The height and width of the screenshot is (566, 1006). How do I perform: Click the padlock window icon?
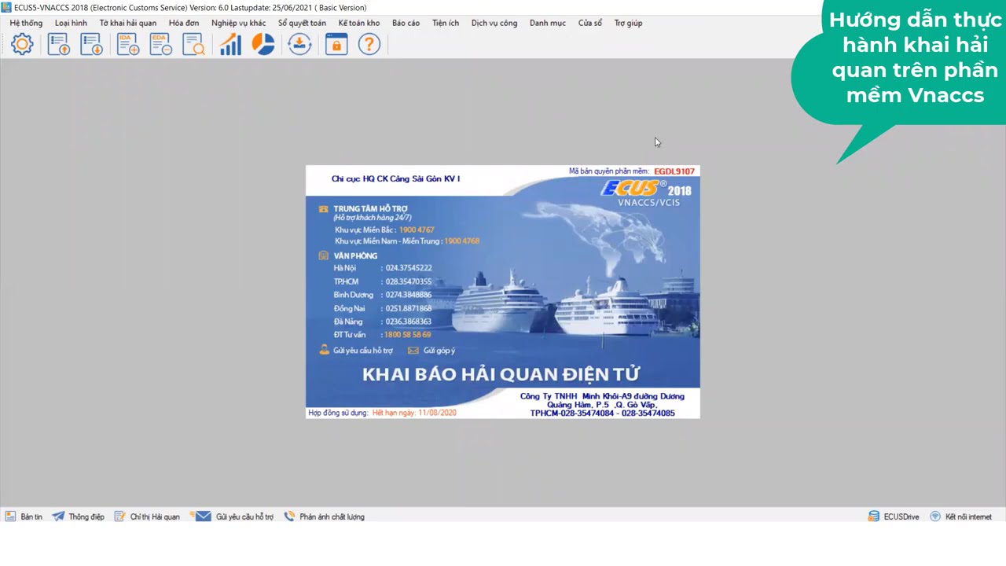[x=336, y=44]
